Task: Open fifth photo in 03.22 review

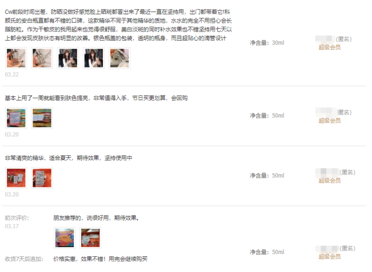Action: pyautogui.click(x=120, y=58)
